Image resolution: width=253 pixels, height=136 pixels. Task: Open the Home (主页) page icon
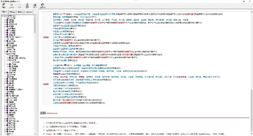click(27, 6)
